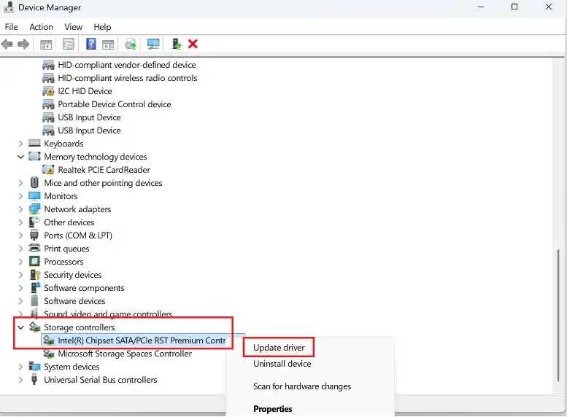Open the Properties sheet toolbar icon
Image resolution: width=567 pixels, height=417 pixels.
tap(69, 44)
